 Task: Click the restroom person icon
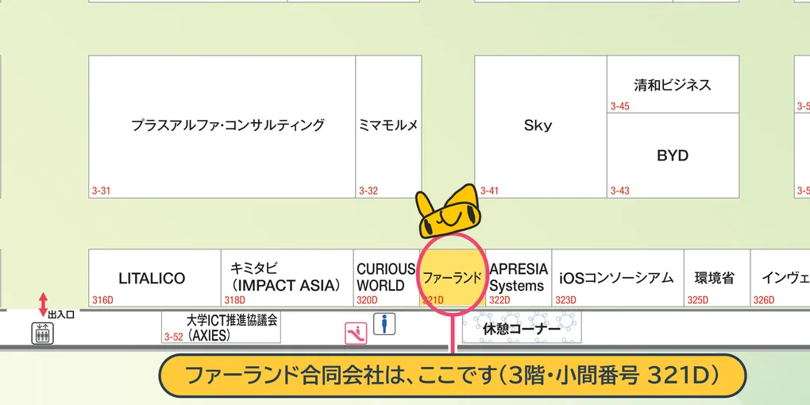click(x=384, y=325)
